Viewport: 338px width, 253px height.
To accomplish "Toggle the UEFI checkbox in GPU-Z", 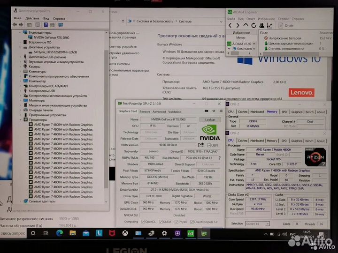I will pyautogui.click(x=208, y=145).
